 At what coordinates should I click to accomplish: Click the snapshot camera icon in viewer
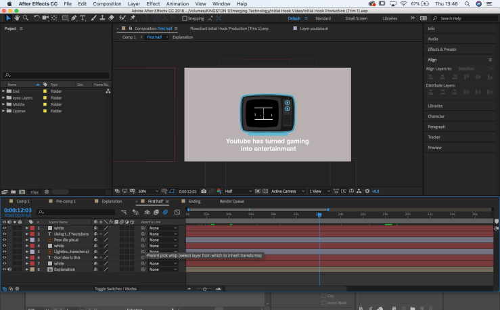(204, 192)
